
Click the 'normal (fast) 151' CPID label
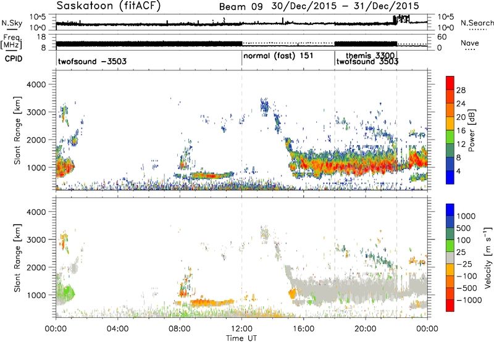click(278, 56)
